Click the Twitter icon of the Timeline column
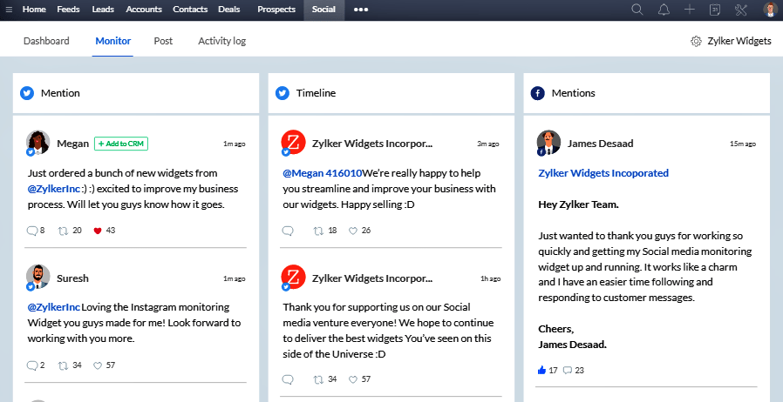The width and height of the screenshot is (783, 402). (283, 93)
